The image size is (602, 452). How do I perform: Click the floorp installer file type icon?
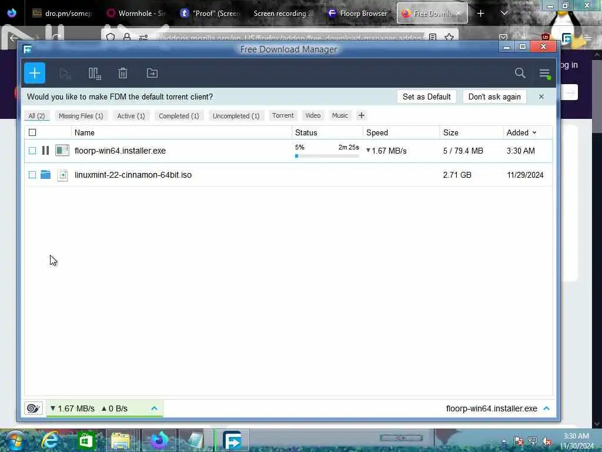(x=62, y=150)
